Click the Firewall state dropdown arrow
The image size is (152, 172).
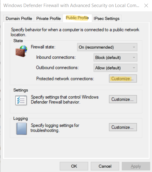(x=134, y=47)
